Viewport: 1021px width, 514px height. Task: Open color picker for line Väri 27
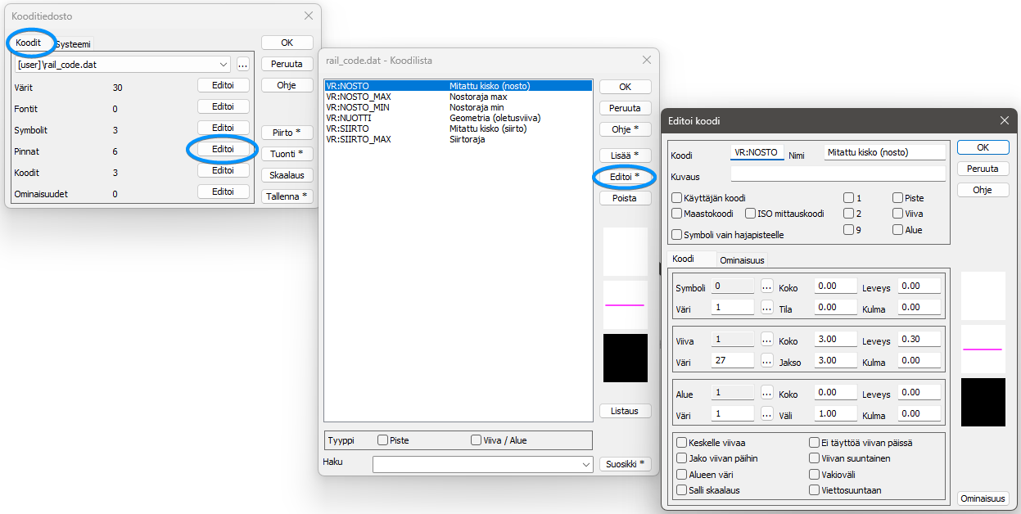click(x=767, y=361)
